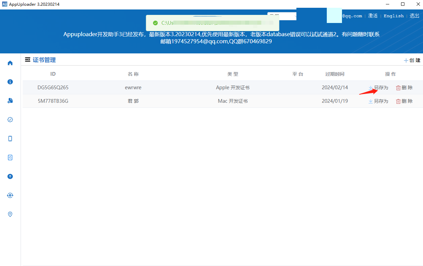The image size is (423, 266).
Task: Maximize the AppUploader window
Action: (x=403, y=4)
